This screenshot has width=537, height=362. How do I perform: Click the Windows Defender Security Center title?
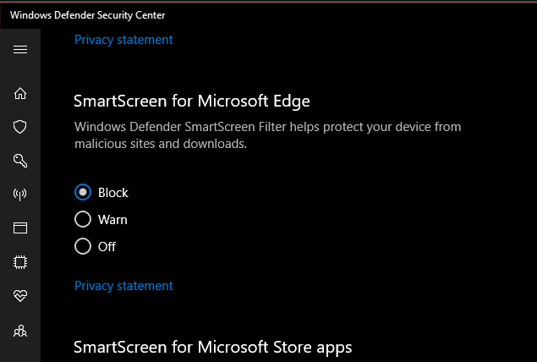(88, 15)
